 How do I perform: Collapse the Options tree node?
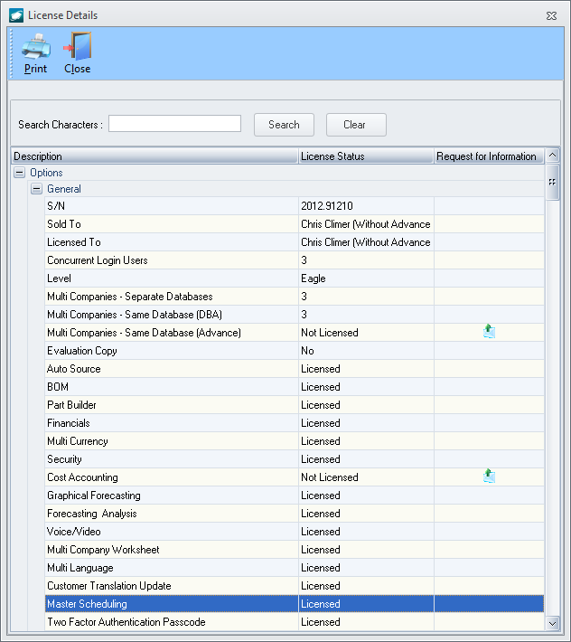(19, 173)
